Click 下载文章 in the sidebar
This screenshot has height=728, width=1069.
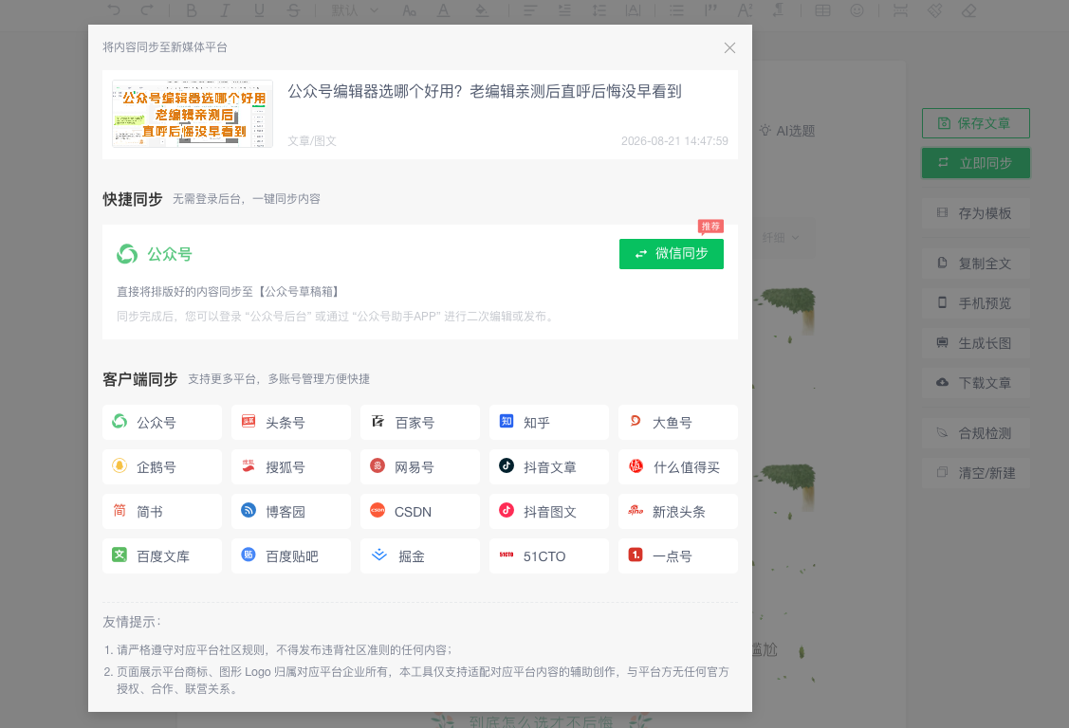tap(976, 383)
